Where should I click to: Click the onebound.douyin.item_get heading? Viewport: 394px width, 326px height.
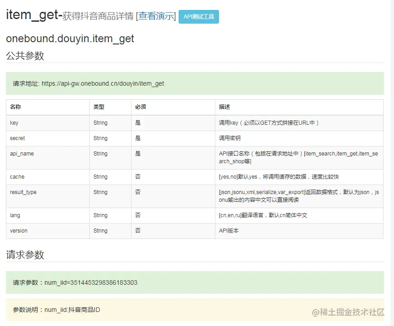(70, 39)
